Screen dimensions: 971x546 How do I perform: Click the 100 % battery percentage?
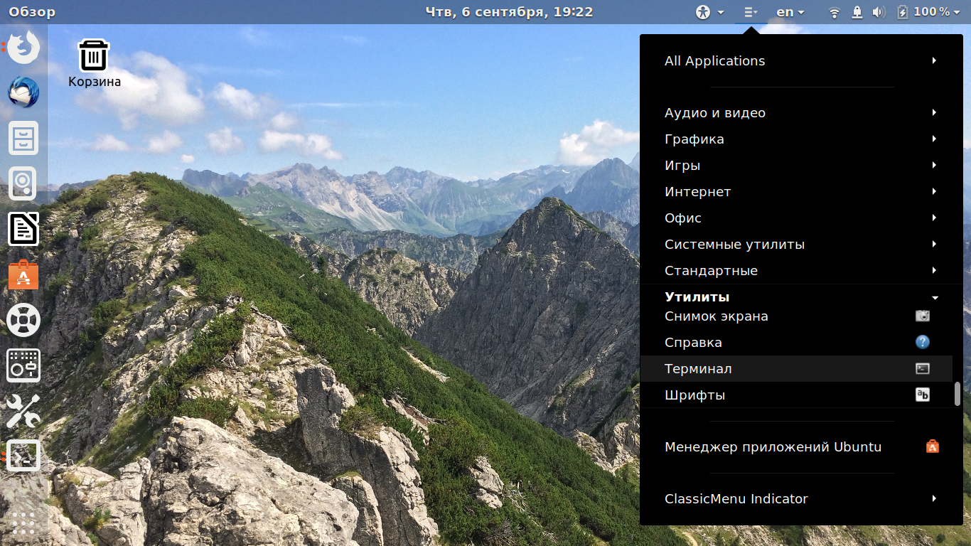click(x=932, y=12)
